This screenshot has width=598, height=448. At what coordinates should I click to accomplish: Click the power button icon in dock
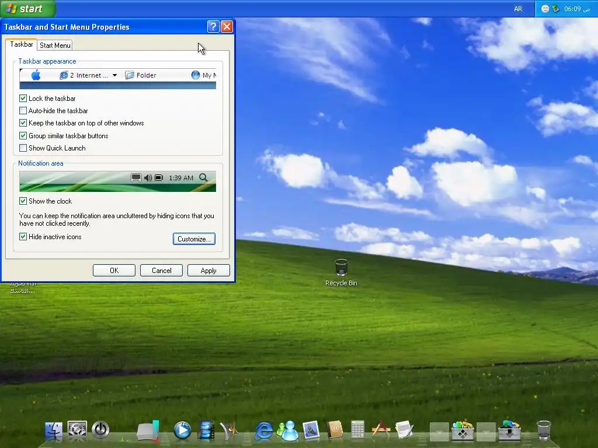[100, 430]
